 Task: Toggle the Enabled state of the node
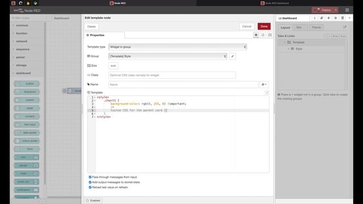[93, 201]
